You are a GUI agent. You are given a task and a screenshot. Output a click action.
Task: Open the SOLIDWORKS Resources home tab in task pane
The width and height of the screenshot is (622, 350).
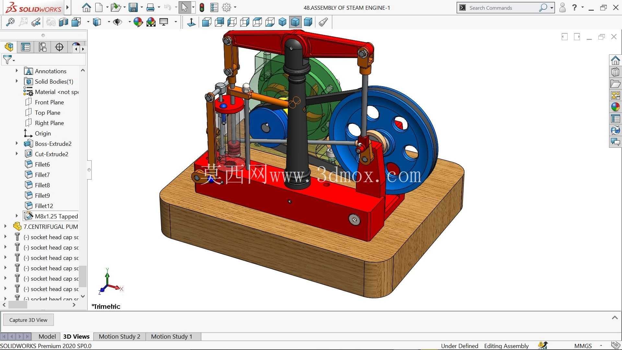pyautogui.click(x=615, y=60)
